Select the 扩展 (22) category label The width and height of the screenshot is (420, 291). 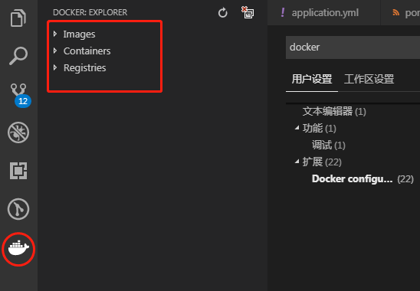[322, 162]
